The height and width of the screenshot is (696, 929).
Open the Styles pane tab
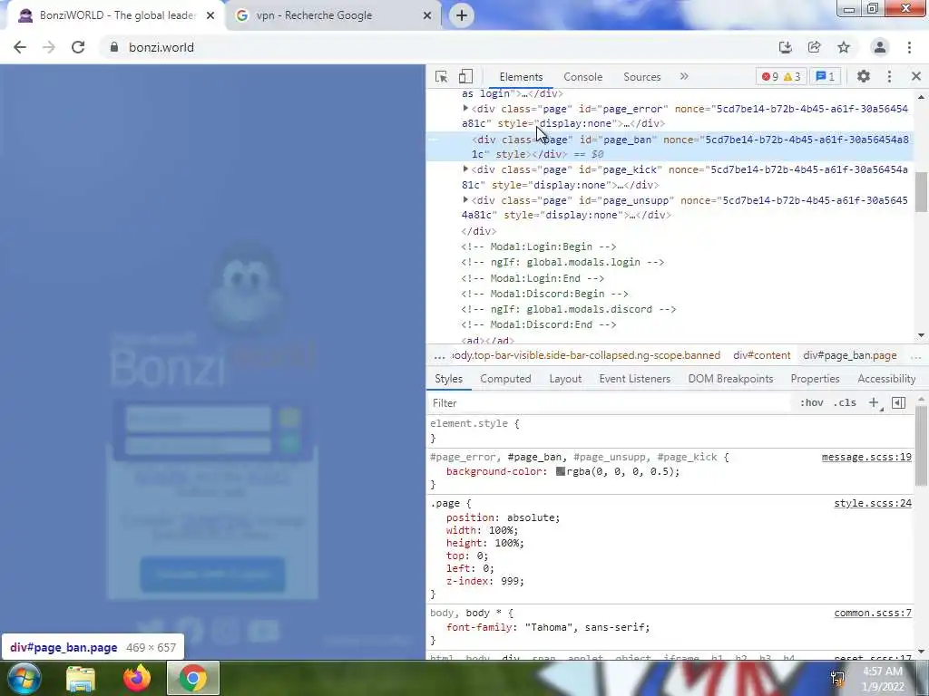pyautogui.click(x=448, y=379)
